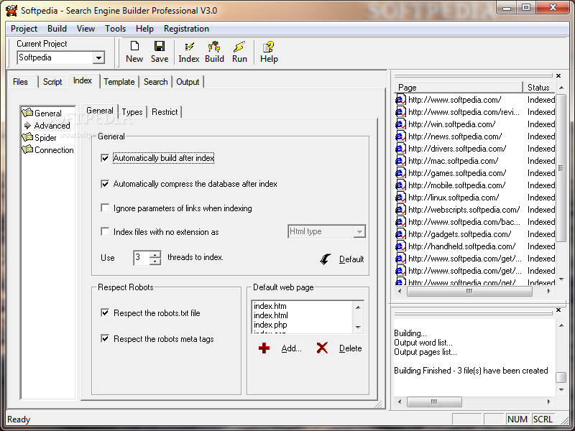Click page icon for linux.softpedia.com
This screenshot has height=431, width=575.
[400, 197]
